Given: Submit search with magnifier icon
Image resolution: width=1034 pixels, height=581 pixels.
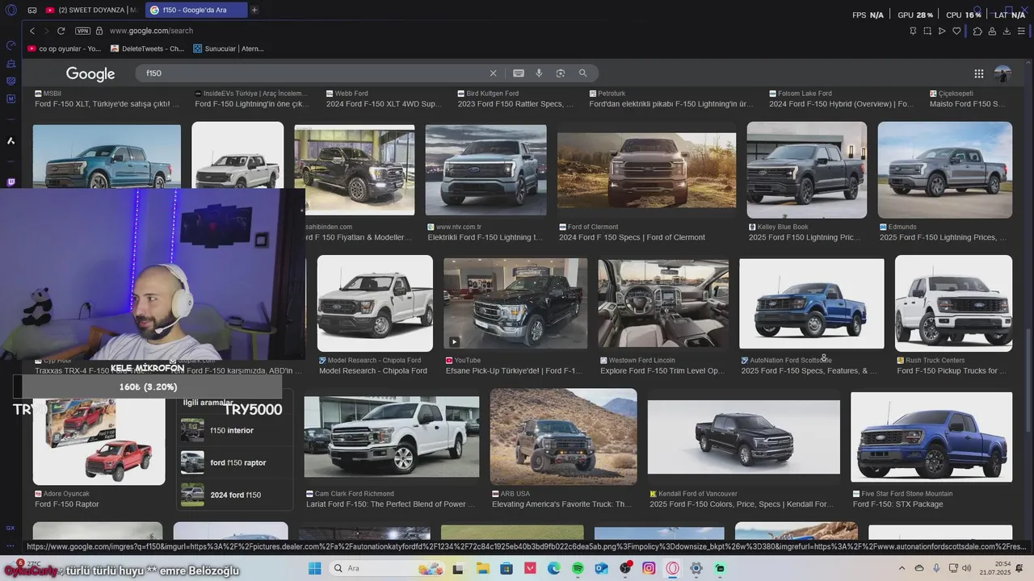Looking at the screenshot, I should click(x=582, y=73).
